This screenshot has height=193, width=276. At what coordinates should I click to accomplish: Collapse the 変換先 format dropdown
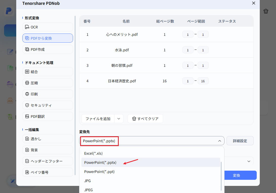tap(219, 141)
